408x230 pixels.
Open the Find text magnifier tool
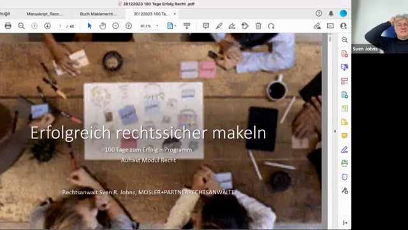pos(21,26)
